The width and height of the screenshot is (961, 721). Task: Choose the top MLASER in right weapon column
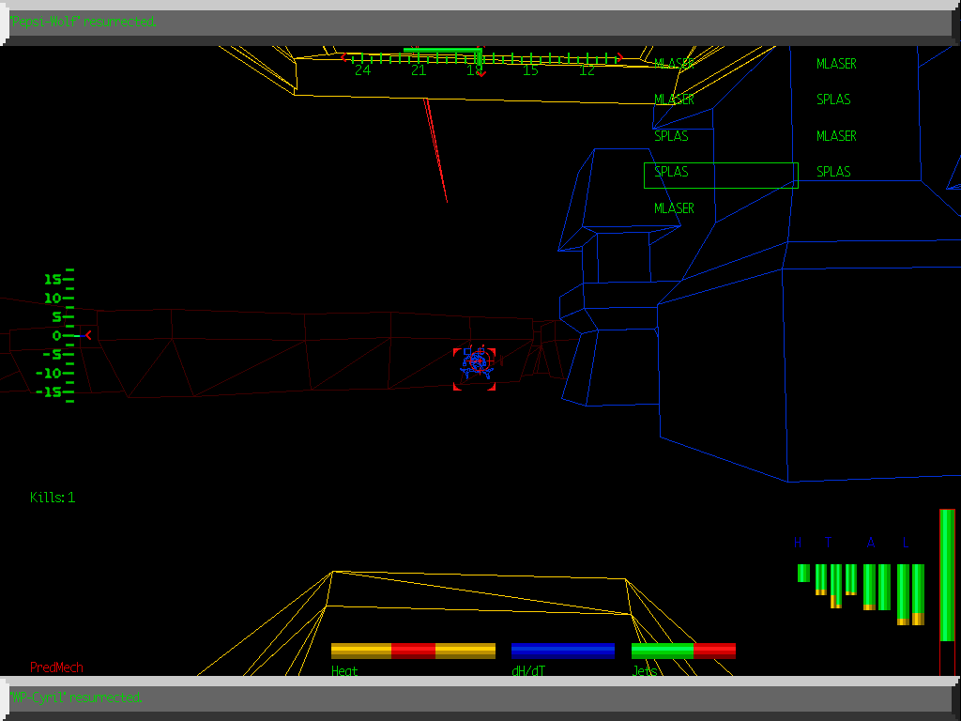click(x=836, y=64)
